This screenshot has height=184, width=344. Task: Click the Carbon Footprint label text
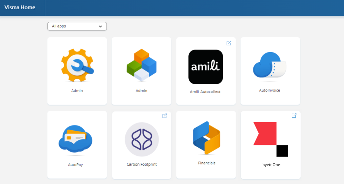[142, 164]
